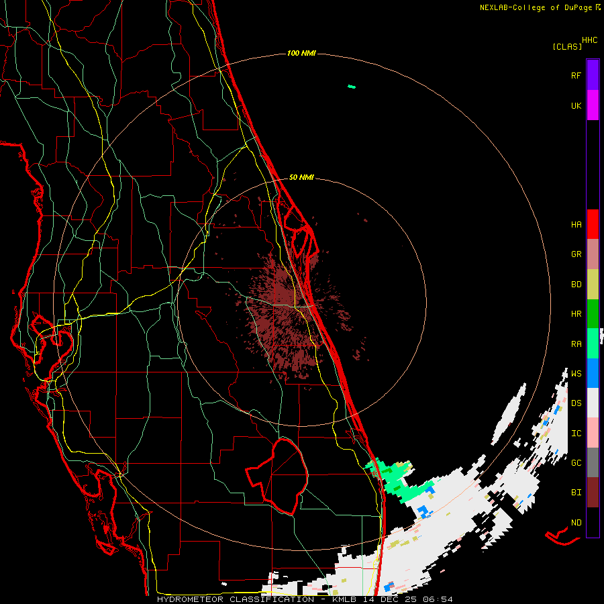This screenshot has width=604, height=604.
Task: Click the 'HYDROMETEOR CLASSIFICATION' caption text
Action: coord(236,599)
